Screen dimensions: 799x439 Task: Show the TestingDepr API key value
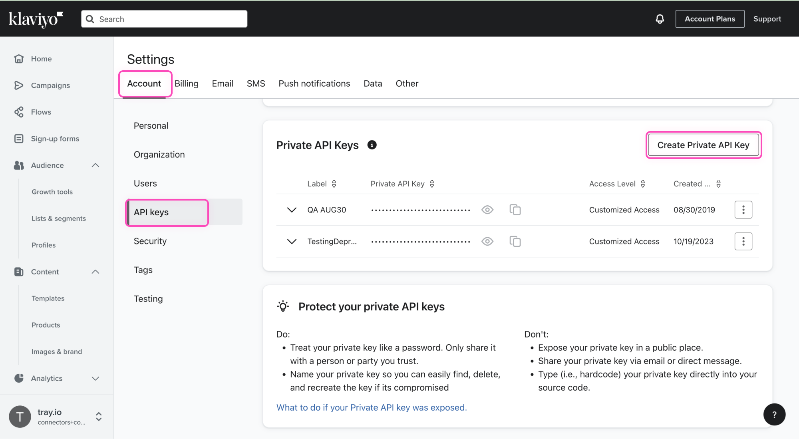(487, 241)
